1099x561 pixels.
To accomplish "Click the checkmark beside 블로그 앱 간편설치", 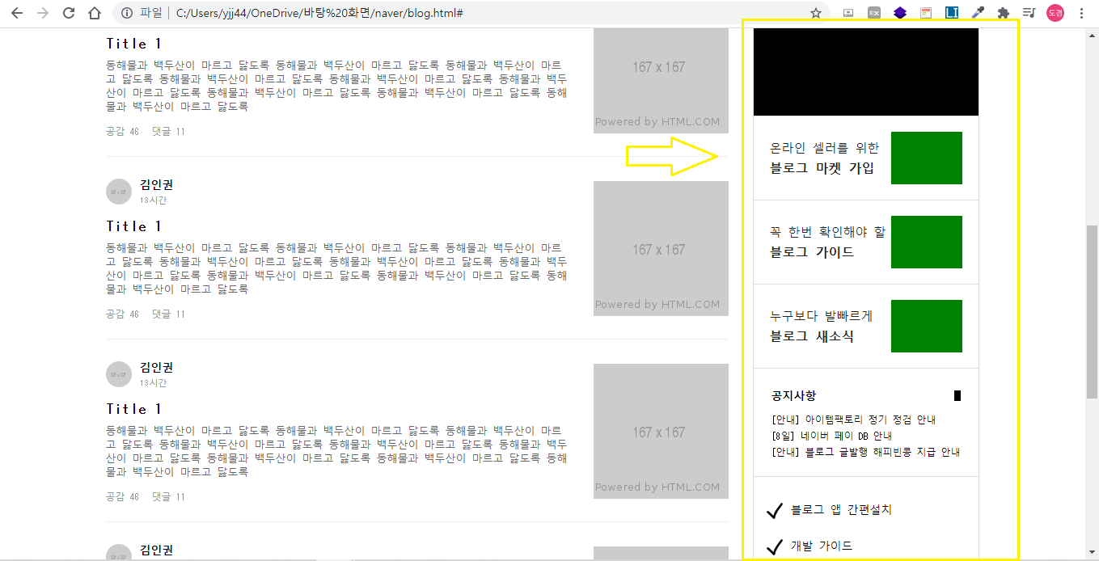I will pyautogui.click(x=775, y=510).
